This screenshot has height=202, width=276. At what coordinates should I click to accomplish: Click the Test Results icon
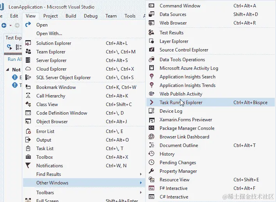[151, 32]
